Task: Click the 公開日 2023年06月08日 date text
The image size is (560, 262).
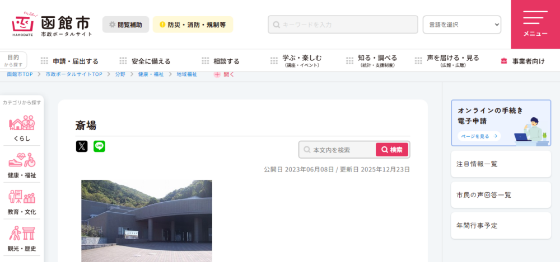Action: [299, 169]
